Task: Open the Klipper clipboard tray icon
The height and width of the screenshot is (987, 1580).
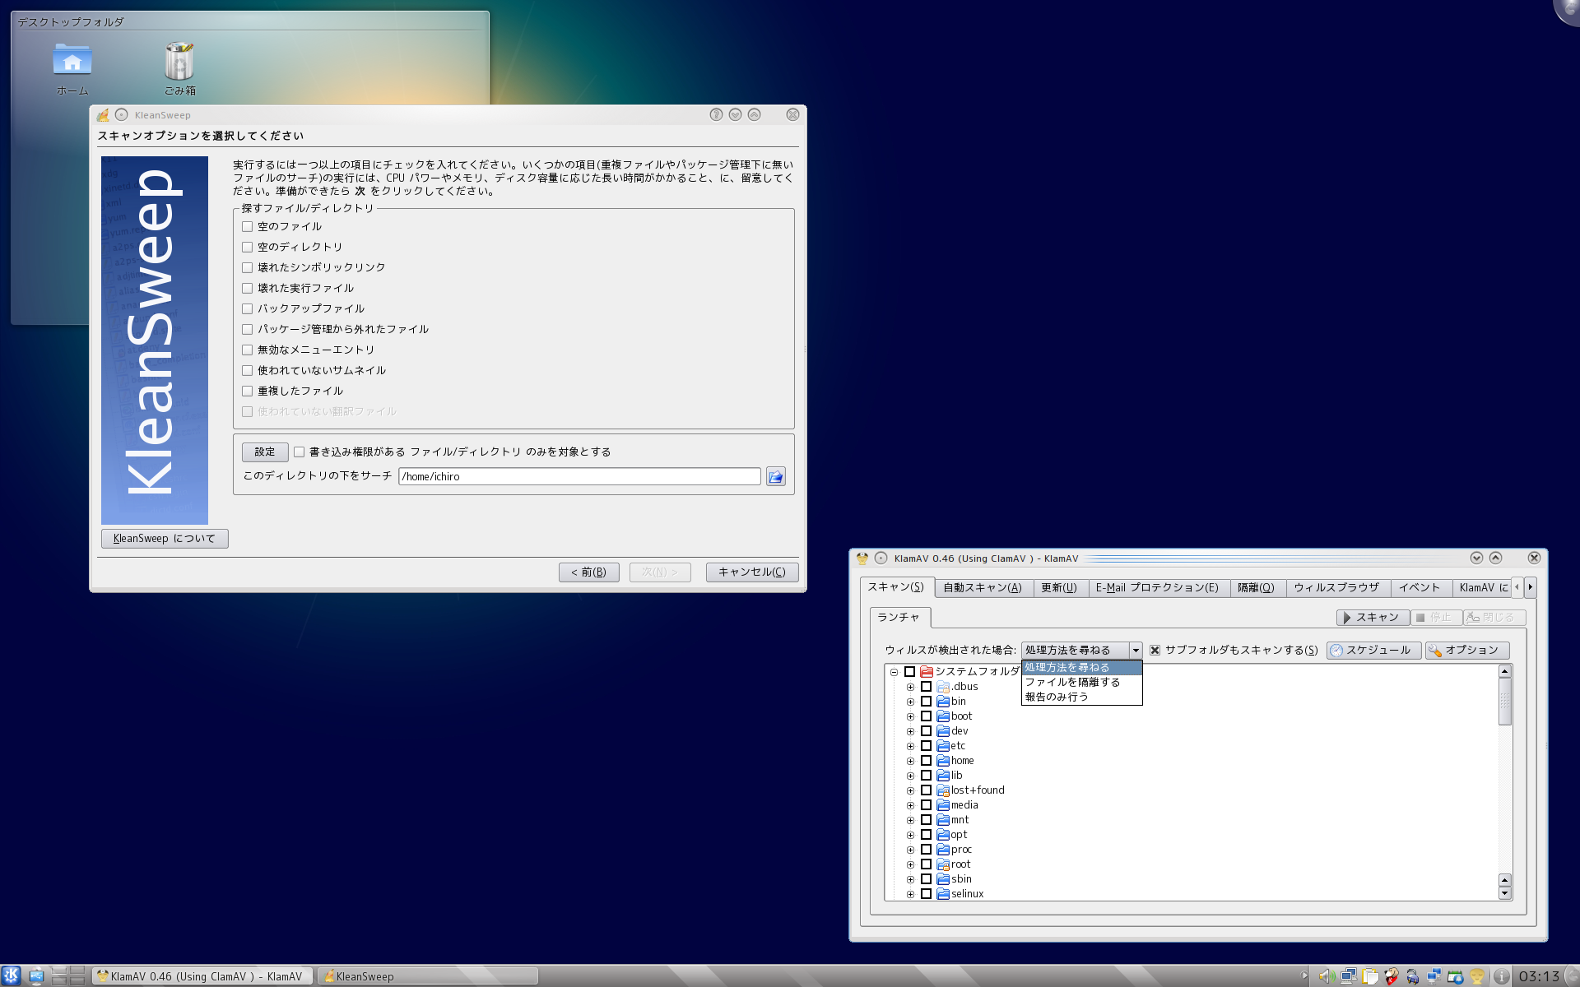Action: [1370, 976]
